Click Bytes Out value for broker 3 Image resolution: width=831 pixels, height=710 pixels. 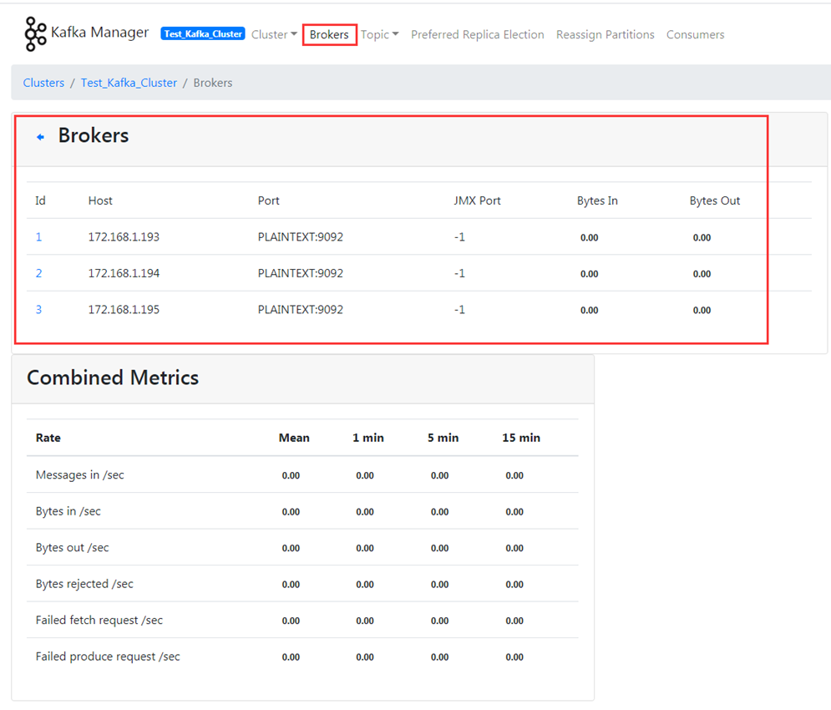[702, 310]
